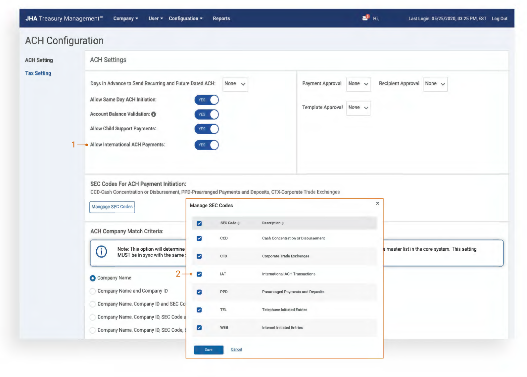Click the info icon in the note box
The height and width of the screenshot is (377, 527).
[101, 252]
